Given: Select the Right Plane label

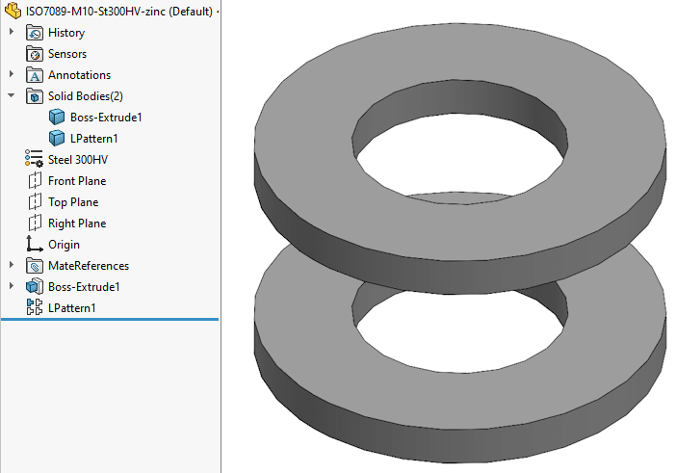Looking at the screenshot, I should (x=77, y=223).
